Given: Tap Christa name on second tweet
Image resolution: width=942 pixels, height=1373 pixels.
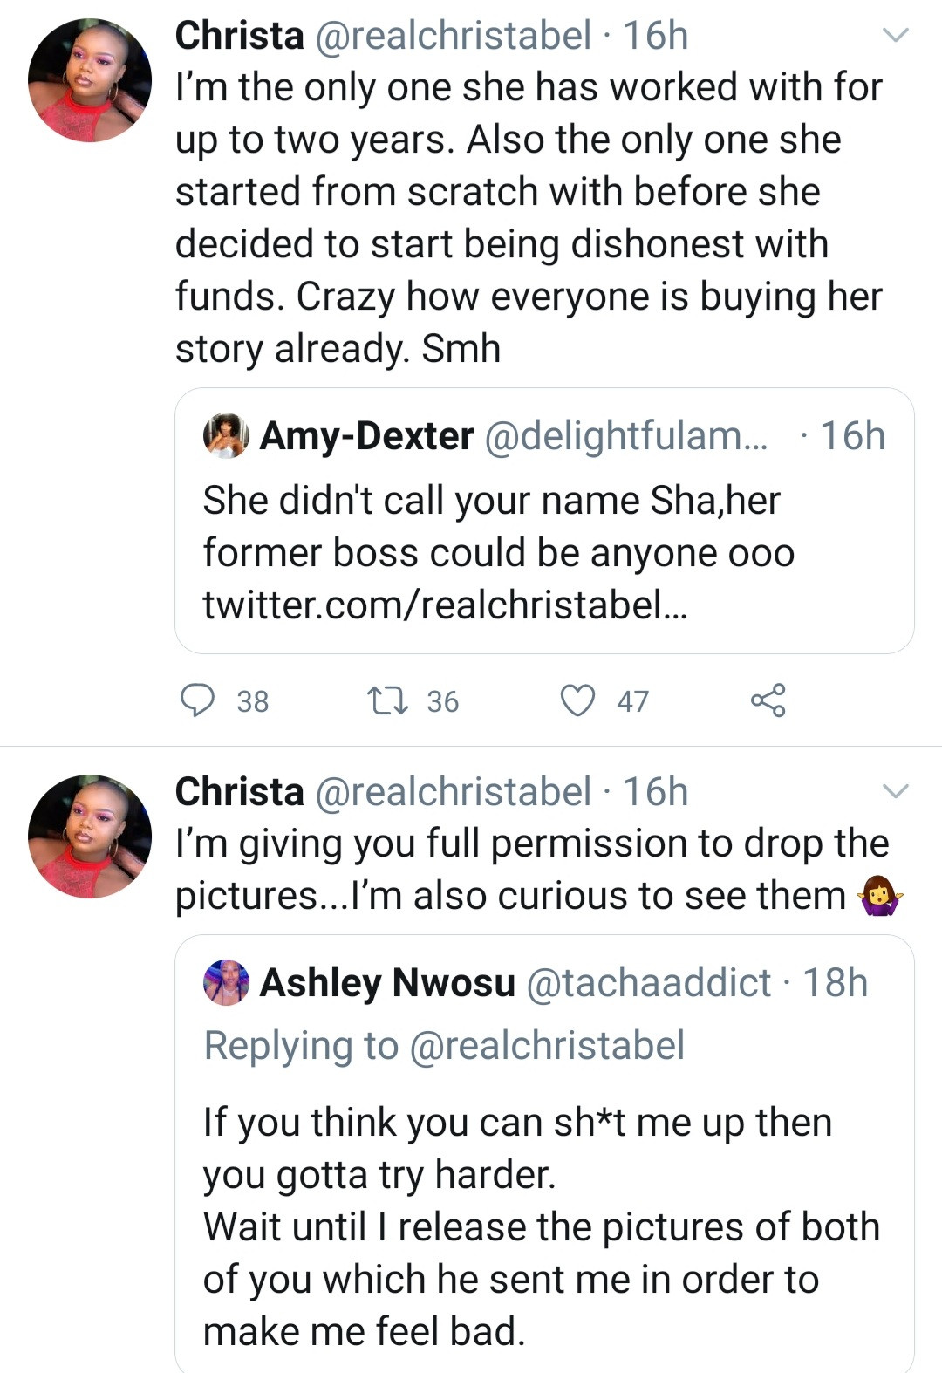Looking at the screenshot, I should coord(239,791).
